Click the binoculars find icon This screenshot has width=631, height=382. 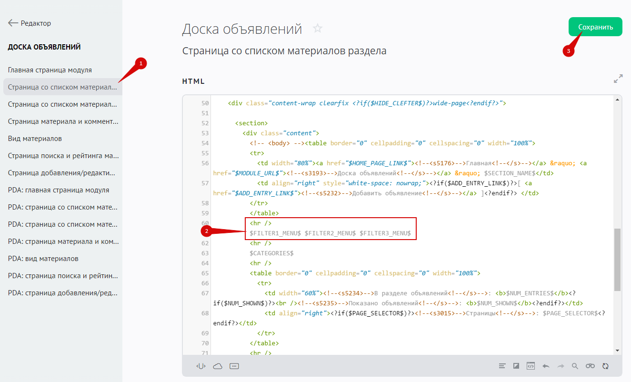click(590, 366)
